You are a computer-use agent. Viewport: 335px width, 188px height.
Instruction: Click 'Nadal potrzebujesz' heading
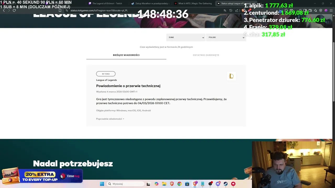(x=73, y=164)
